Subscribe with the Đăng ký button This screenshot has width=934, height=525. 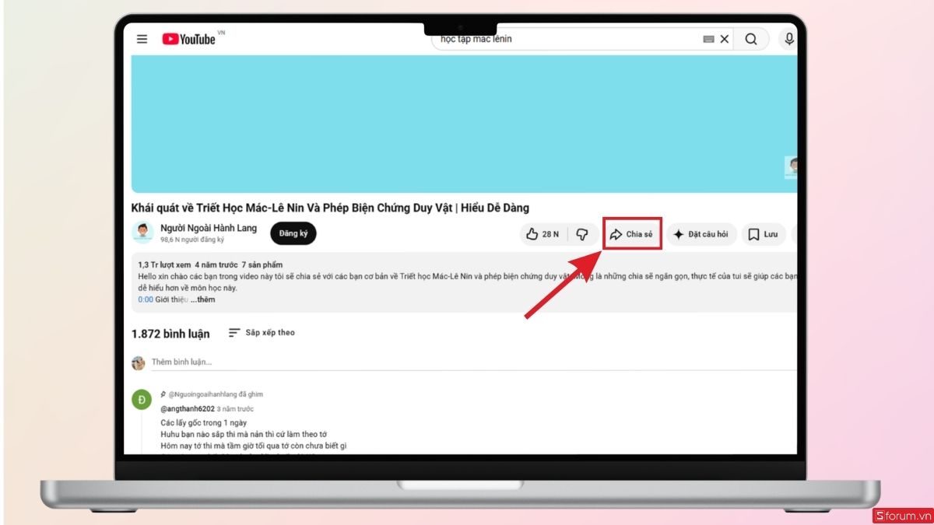[x=293, y=233]
